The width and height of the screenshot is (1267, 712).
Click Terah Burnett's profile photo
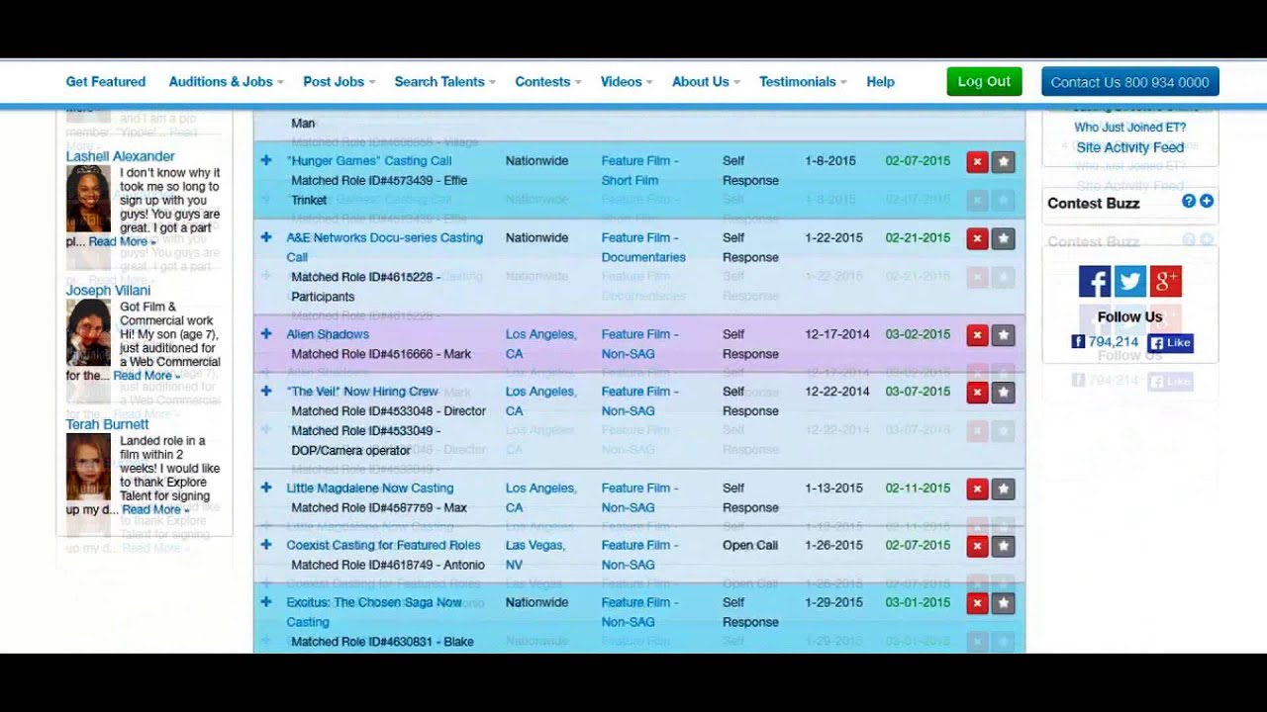[88, 467]
